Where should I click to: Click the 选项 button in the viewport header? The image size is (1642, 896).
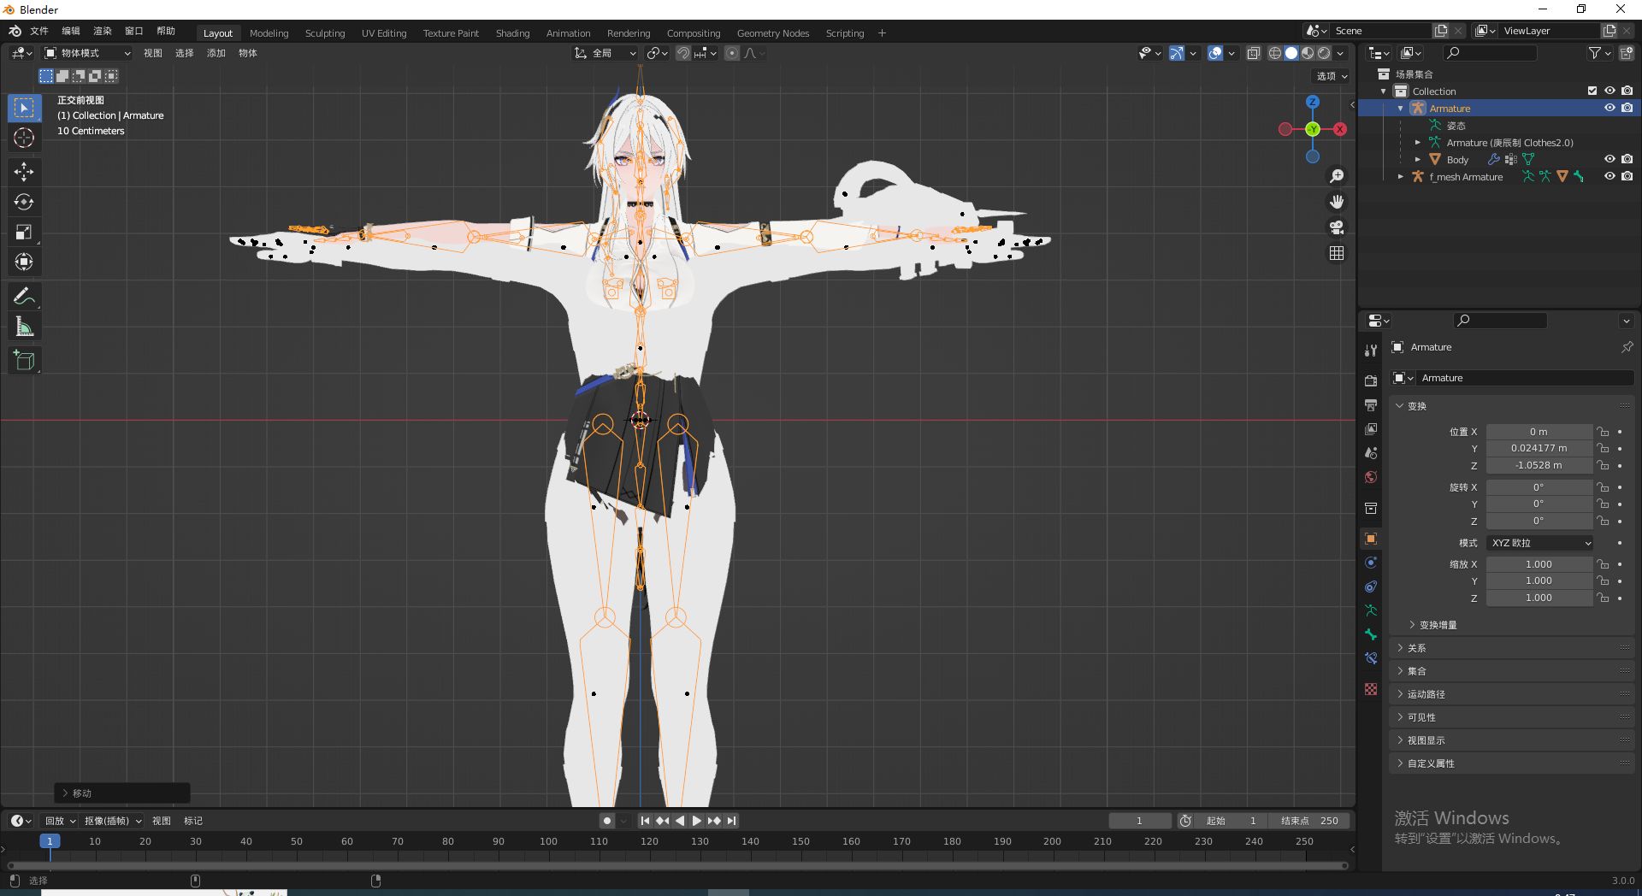tap(1329, 76)
